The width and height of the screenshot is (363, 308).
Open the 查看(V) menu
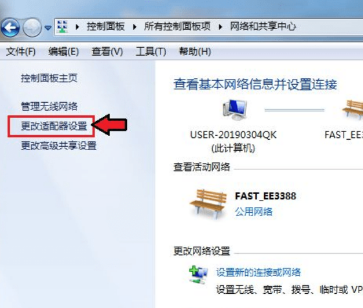[107, 51]
